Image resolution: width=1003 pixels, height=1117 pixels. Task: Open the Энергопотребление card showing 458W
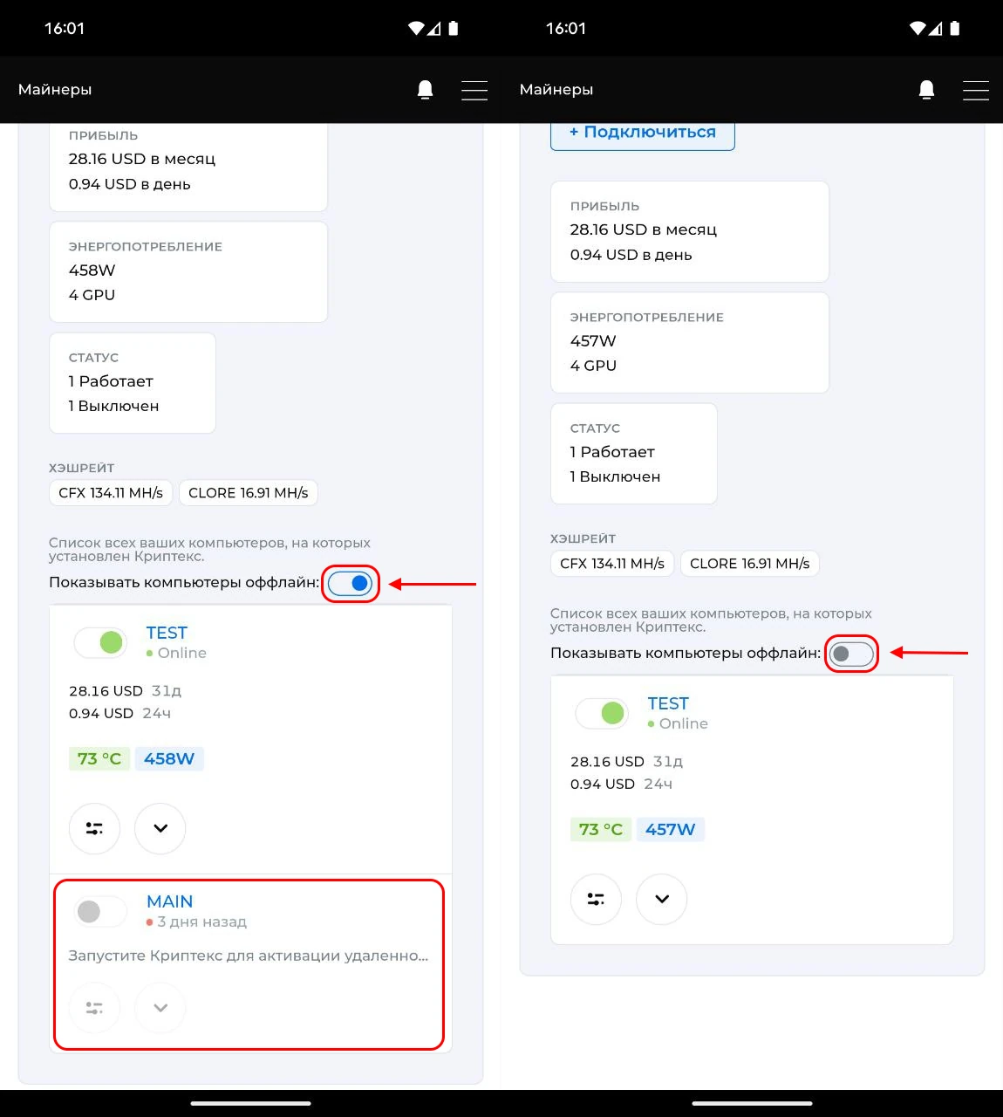click(188, 271)
